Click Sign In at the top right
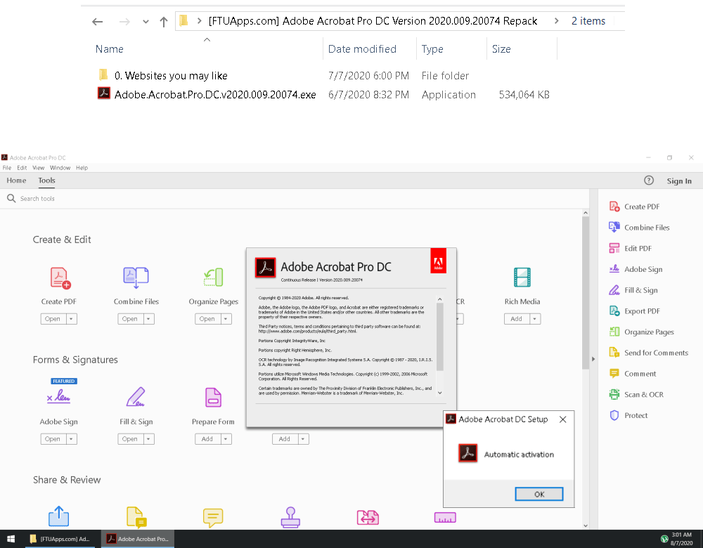Viewport: 703px width, 548px height. (x=679, y=181)
